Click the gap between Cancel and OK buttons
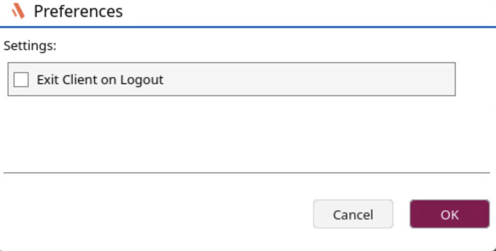Image resolution: width=496 pixels, height=251 pixels. click(402, 214)
